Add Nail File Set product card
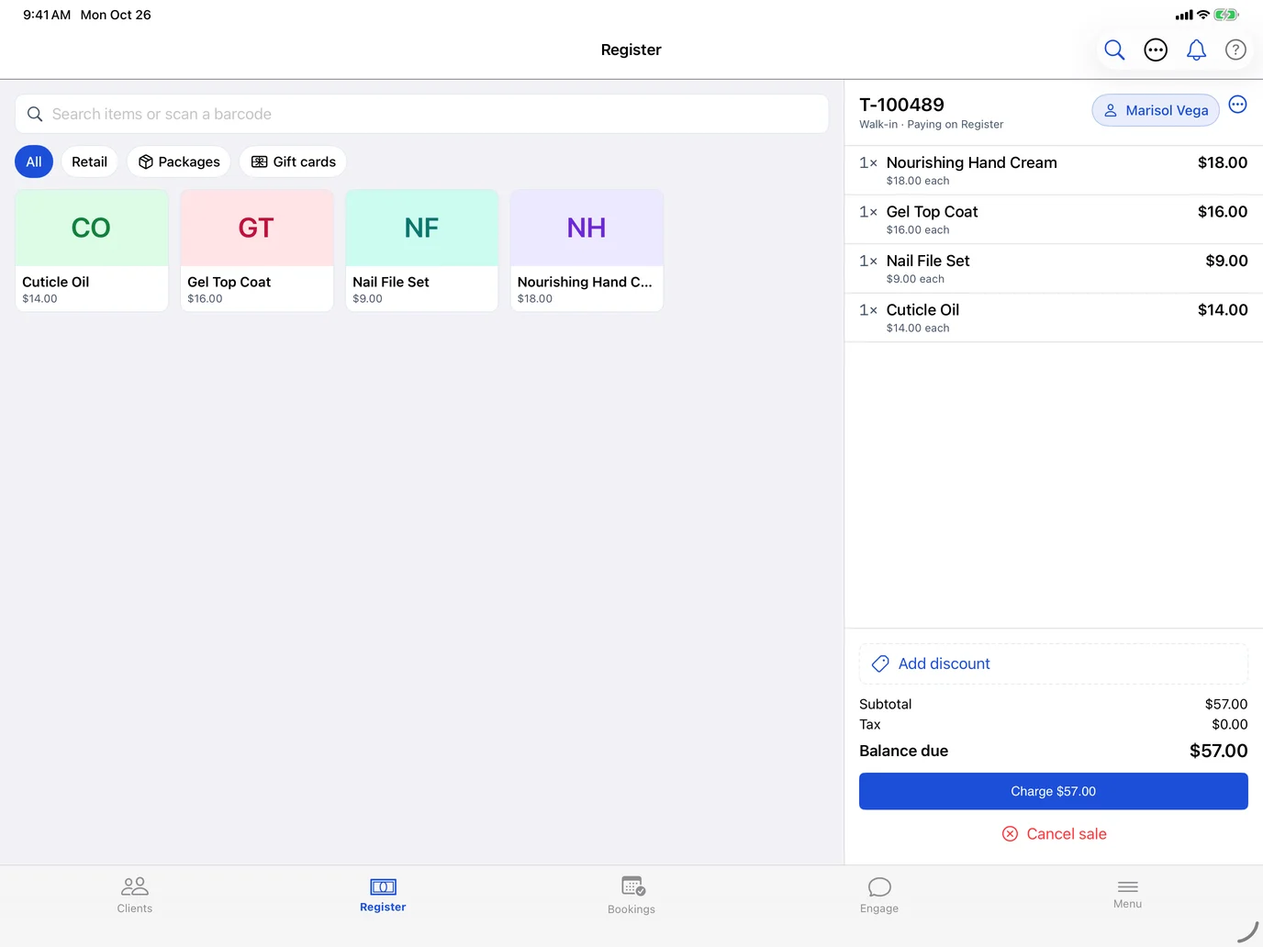Image resolution: width=1263 pixels, height=947 pixels. click(x=421, y=251)
